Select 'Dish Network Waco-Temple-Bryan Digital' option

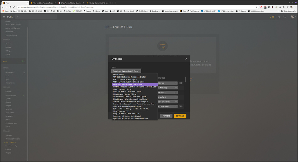135,99
